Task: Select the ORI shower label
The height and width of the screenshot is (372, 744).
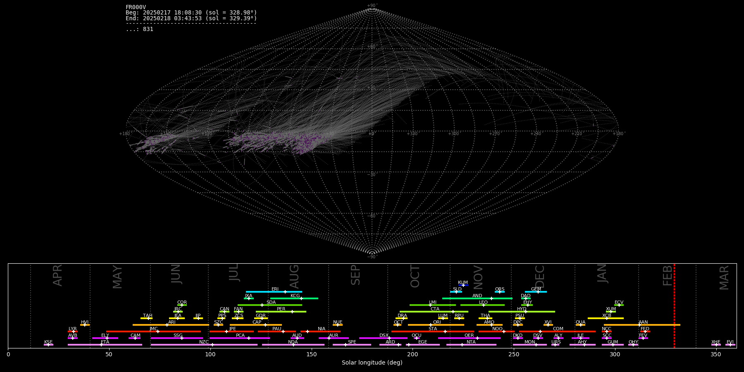Action: tap(437, 322)
